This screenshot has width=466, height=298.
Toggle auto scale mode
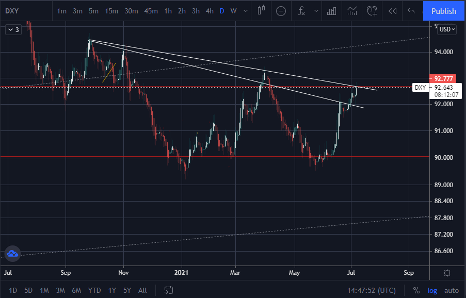[x=452, y=290]
